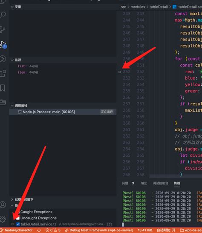Open the Bookmarks view icon

tap(3, 88)
